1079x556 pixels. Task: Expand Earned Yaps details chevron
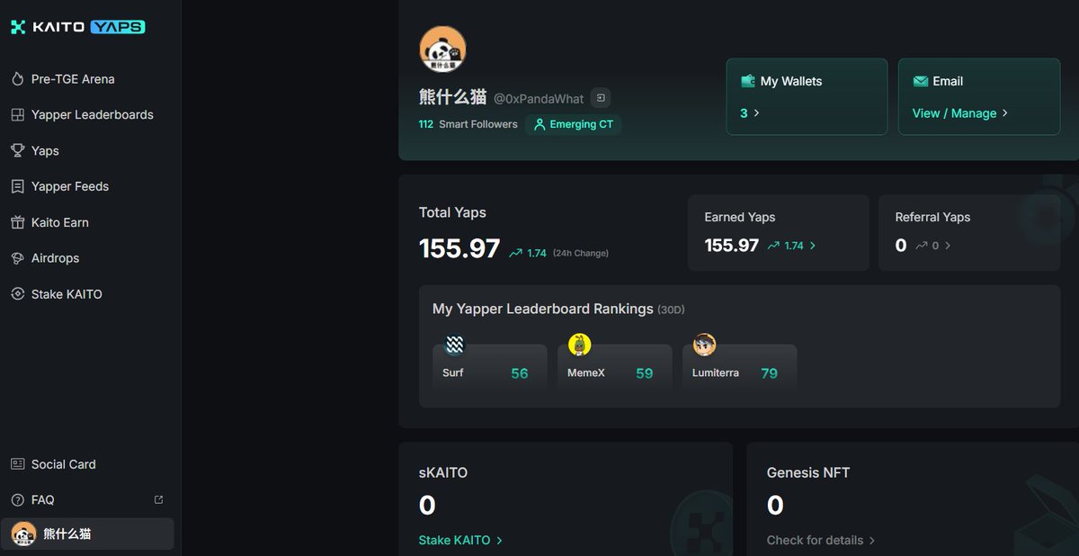tap(813, 246)
